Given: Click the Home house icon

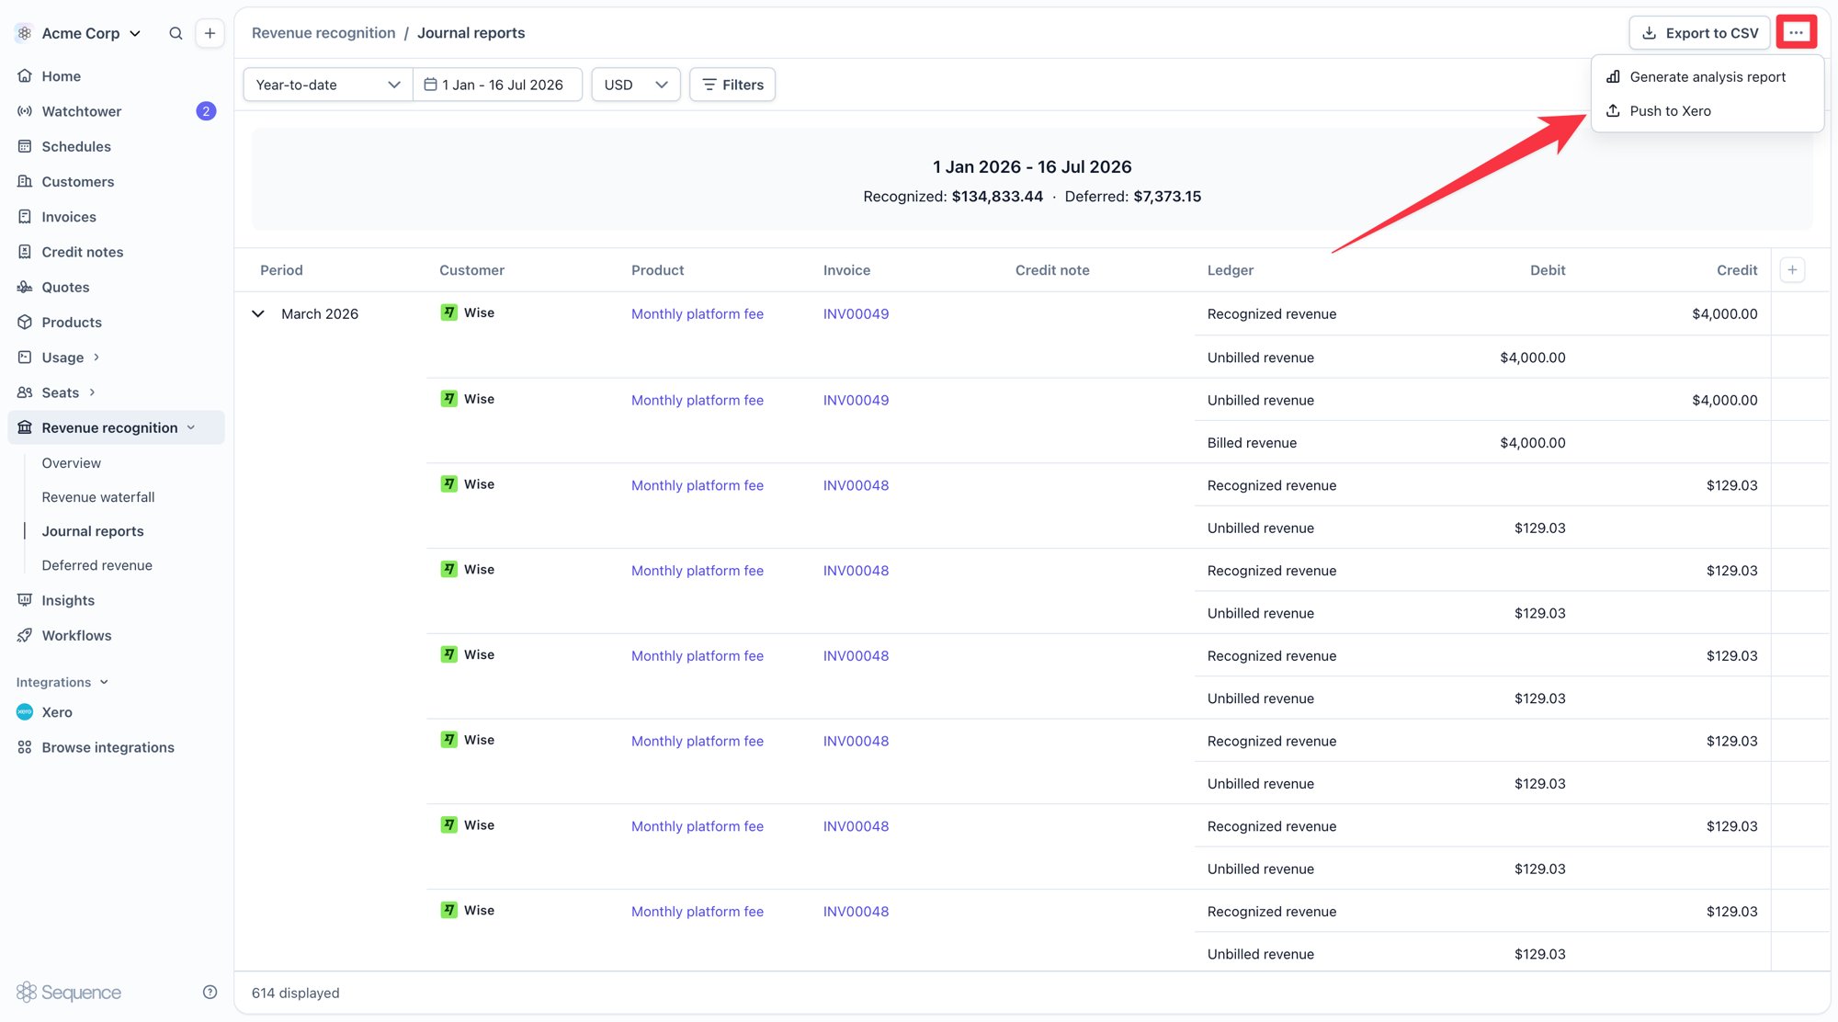Looking at the screenshot, I should point(25,76).
